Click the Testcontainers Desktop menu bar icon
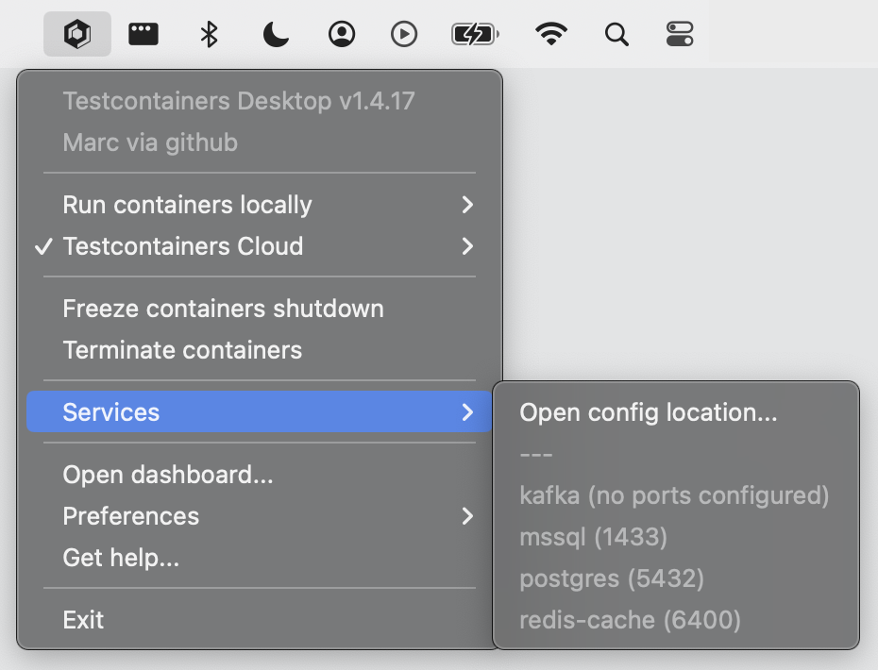The height and width of the screenshot is (670, 878). [x=76, y=35]
